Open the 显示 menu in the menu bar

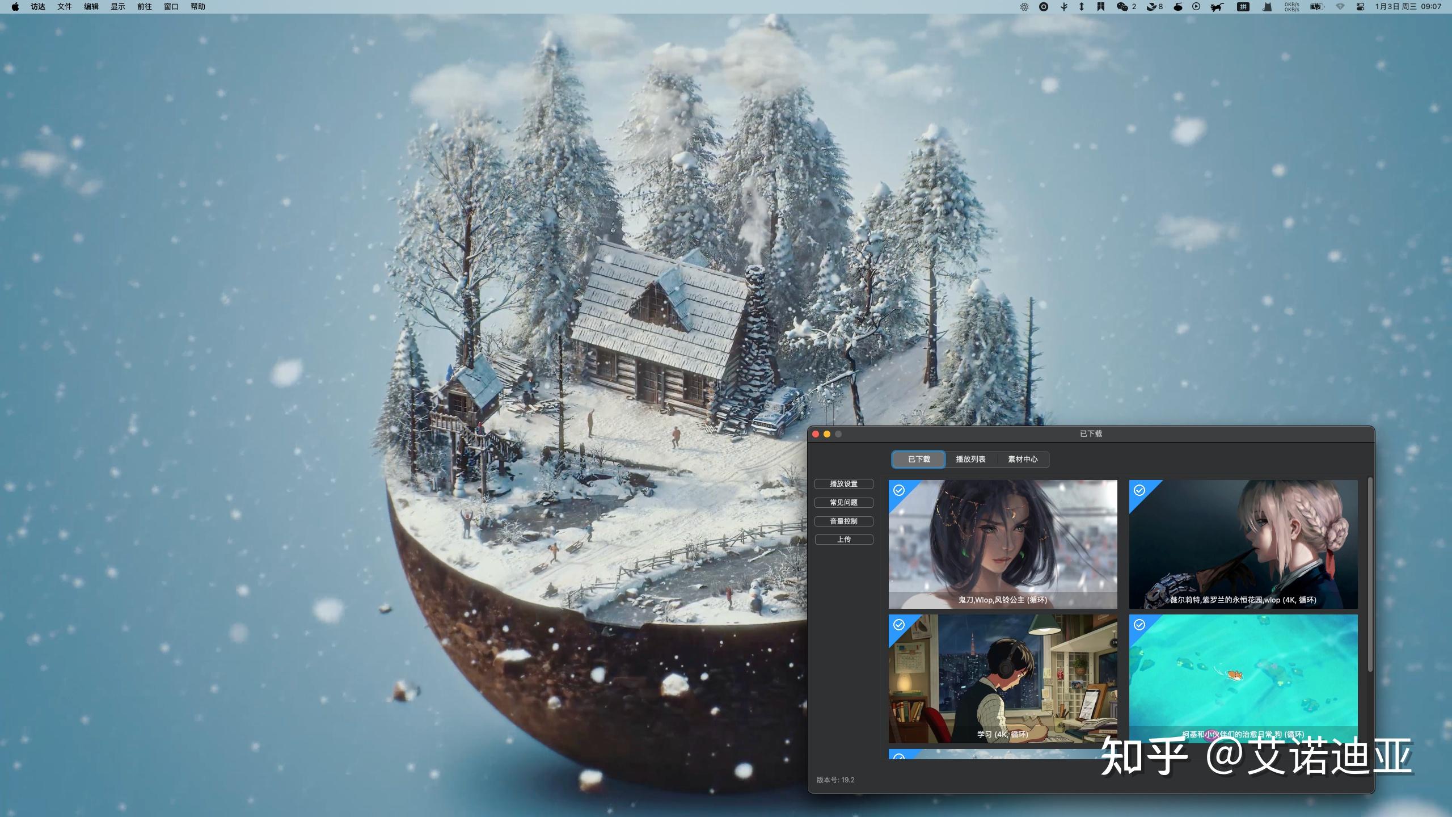coord(117,7)
